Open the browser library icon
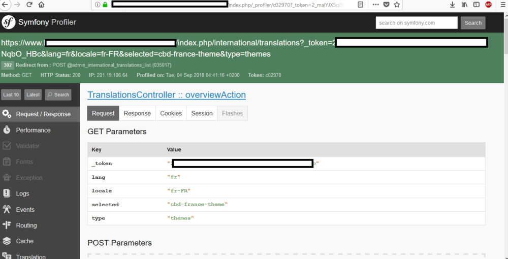This screenshot has width=508, height=259. [x=464, y=5]
